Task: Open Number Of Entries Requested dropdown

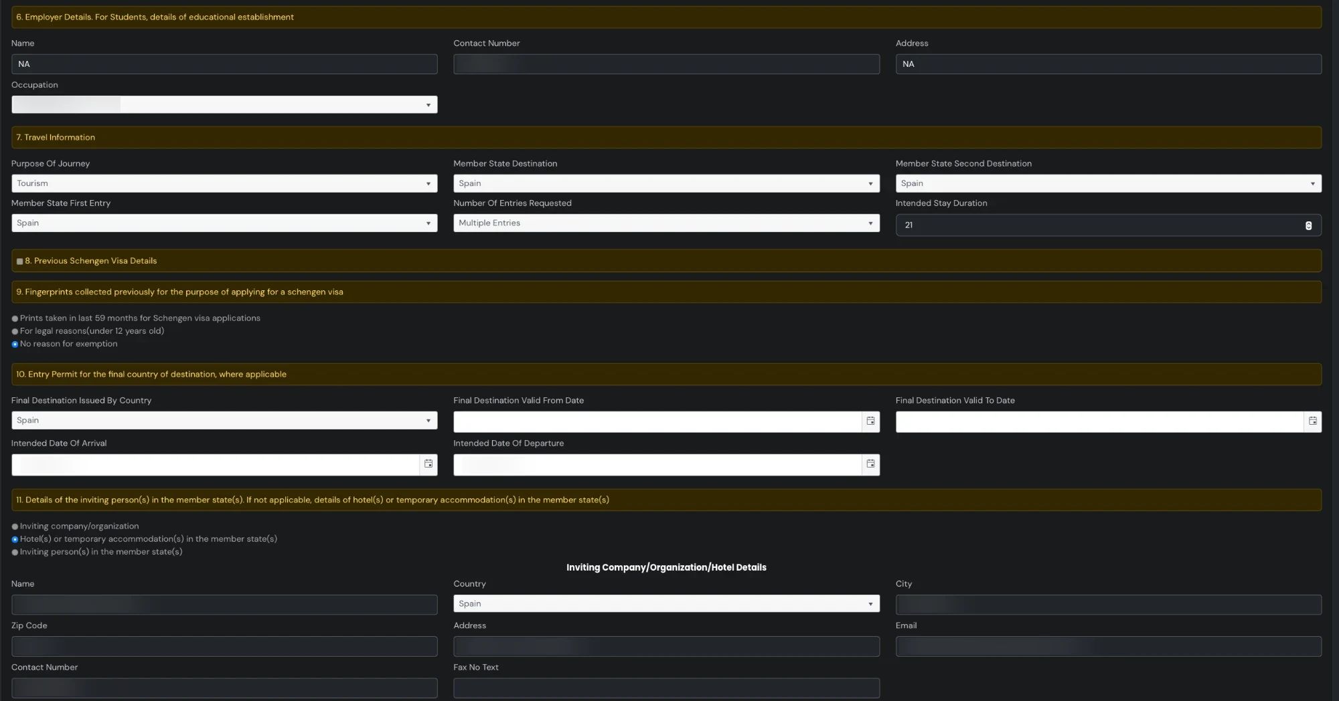Action: click(666, 223)
